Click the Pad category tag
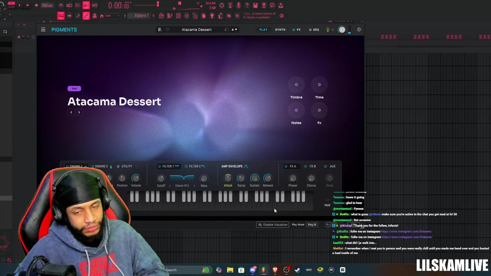This screenshot has height=276, width=491. 74,89
